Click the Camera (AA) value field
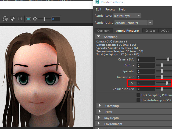The image size is (172, 129). (x=145, y=59)
